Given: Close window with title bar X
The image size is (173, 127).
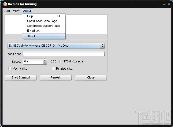Looking at the screenshot, I should [169, 4].
